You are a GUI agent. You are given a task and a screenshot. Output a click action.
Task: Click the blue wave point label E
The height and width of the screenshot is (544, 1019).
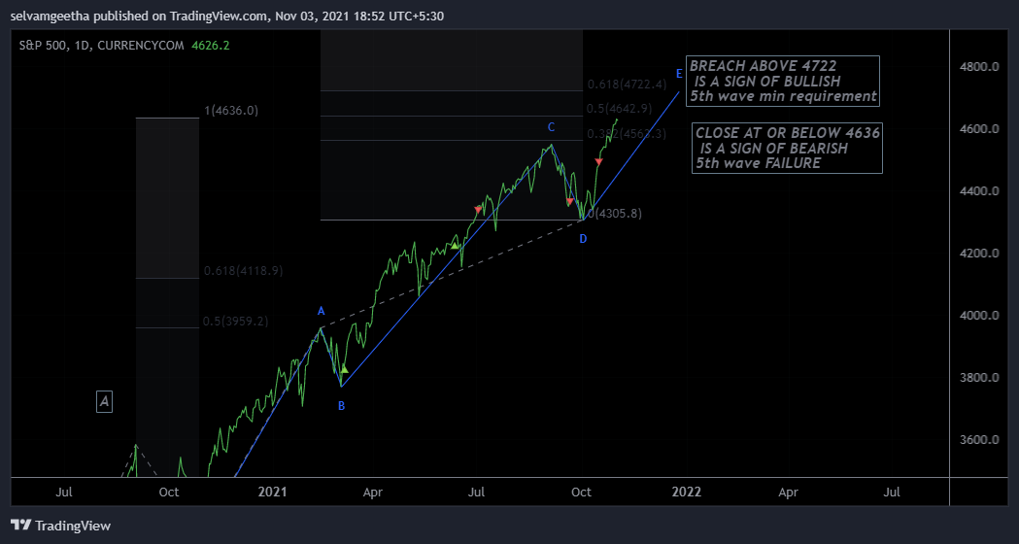point(679,74)
